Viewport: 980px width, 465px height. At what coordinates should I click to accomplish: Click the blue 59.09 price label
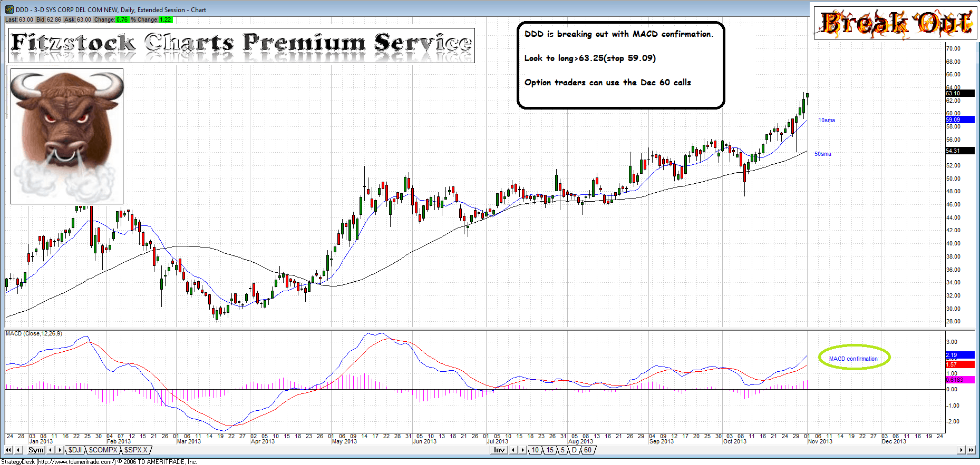[959, 120]
